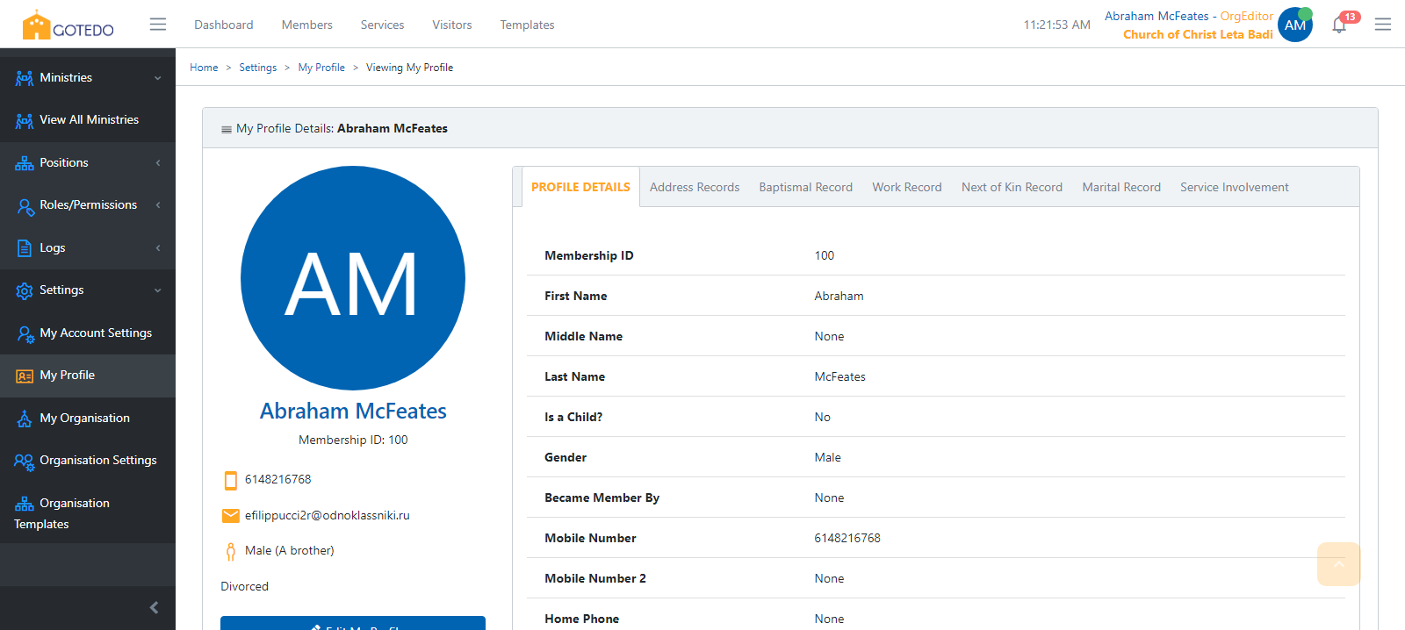Expand the Ministries sidebar menu
Image resolution: width=1405 pixels, height=630 pixels.
88,78
